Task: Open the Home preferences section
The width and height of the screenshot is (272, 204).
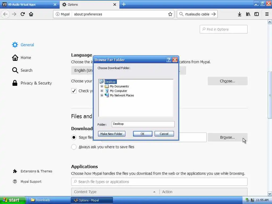Action: click(x=26, y=58)
